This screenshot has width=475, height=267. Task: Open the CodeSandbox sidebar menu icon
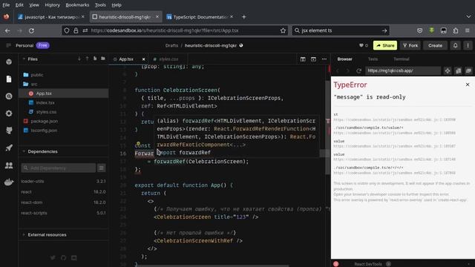pyautogui.click(x=8, y=45)
